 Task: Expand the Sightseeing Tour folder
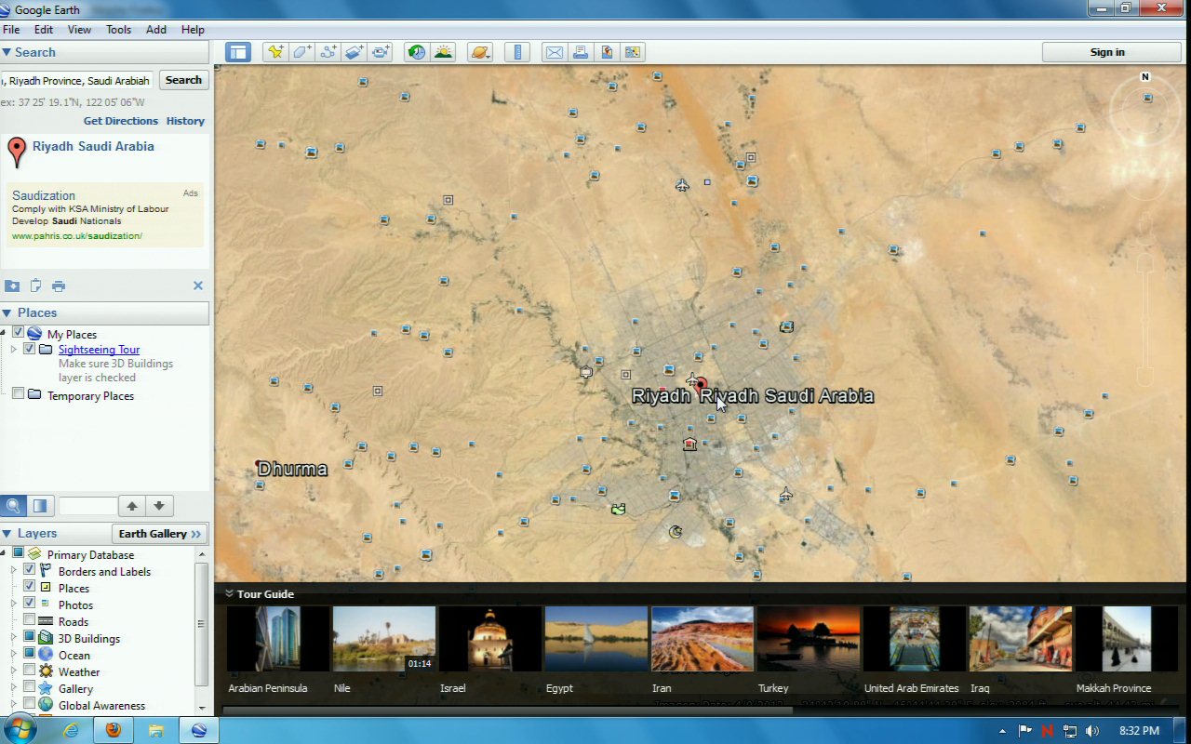click(14, 350)
